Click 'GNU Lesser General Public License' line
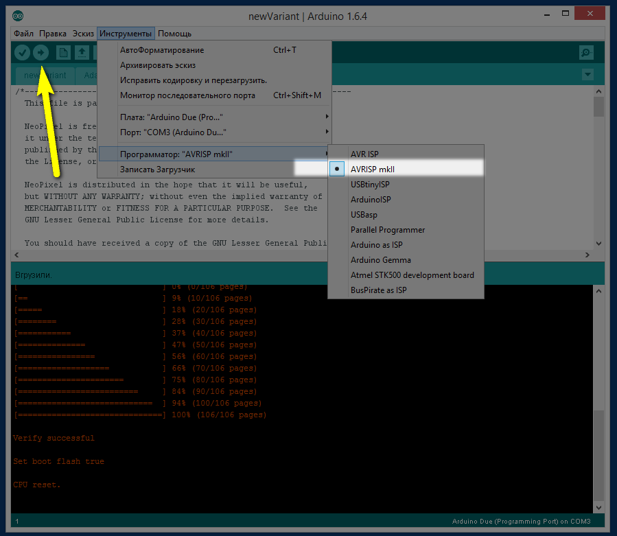This screenshot has width=617, height=536. coord(146,220)
